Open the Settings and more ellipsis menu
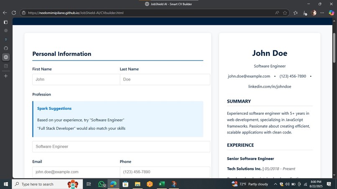 coord(322,13)
